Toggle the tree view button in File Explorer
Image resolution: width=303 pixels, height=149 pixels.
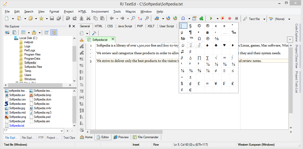(54, 32)
